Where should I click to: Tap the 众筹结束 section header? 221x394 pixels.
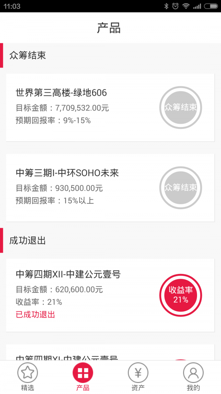pos(28,55)
